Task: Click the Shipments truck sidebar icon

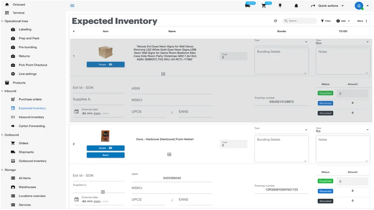Action: click(x=13, y=152)
